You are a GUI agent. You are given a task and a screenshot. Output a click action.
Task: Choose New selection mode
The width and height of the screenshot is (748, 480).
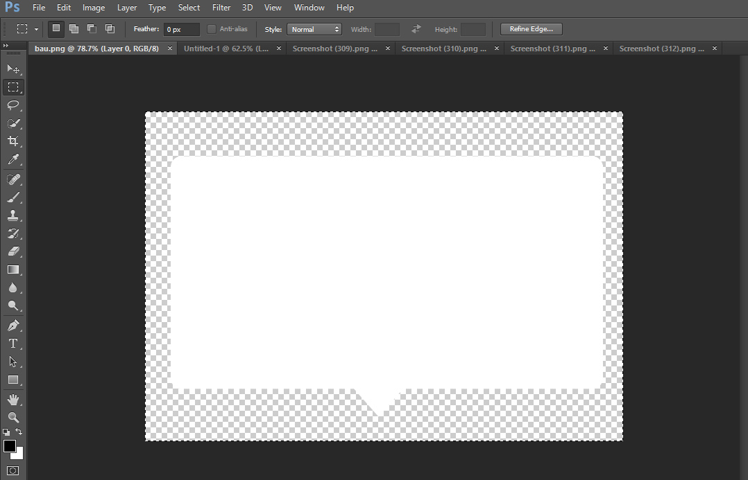point(56,28)
